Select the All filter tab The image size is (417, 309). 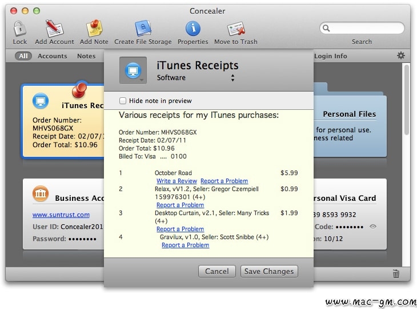[x=23, y=56]
